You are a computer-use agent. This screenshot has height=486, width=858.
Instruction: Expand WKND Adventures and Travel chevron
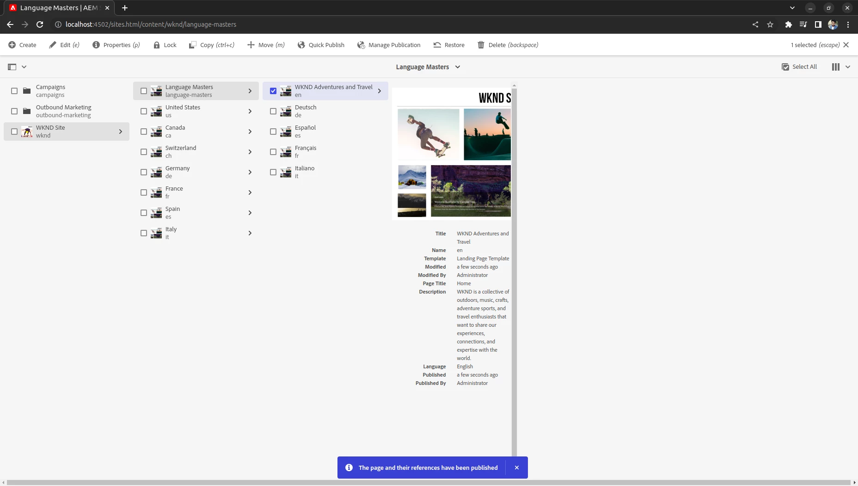[380, 91]
